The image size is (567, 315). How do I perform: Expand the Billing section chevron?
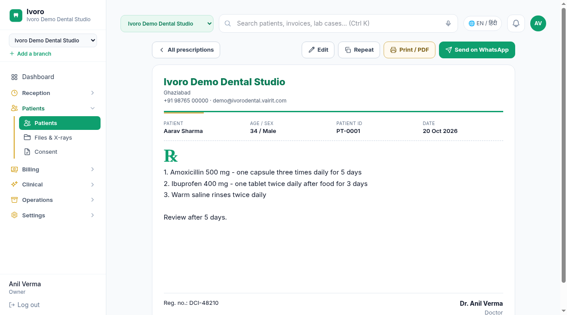[x=93, y=169]
